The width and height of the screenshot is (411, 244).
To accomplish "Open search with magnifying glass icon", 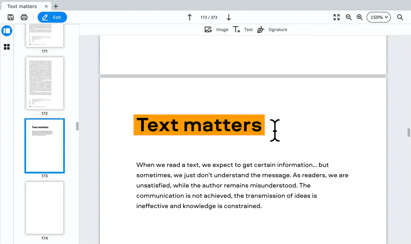I will [x=400, y=17].
